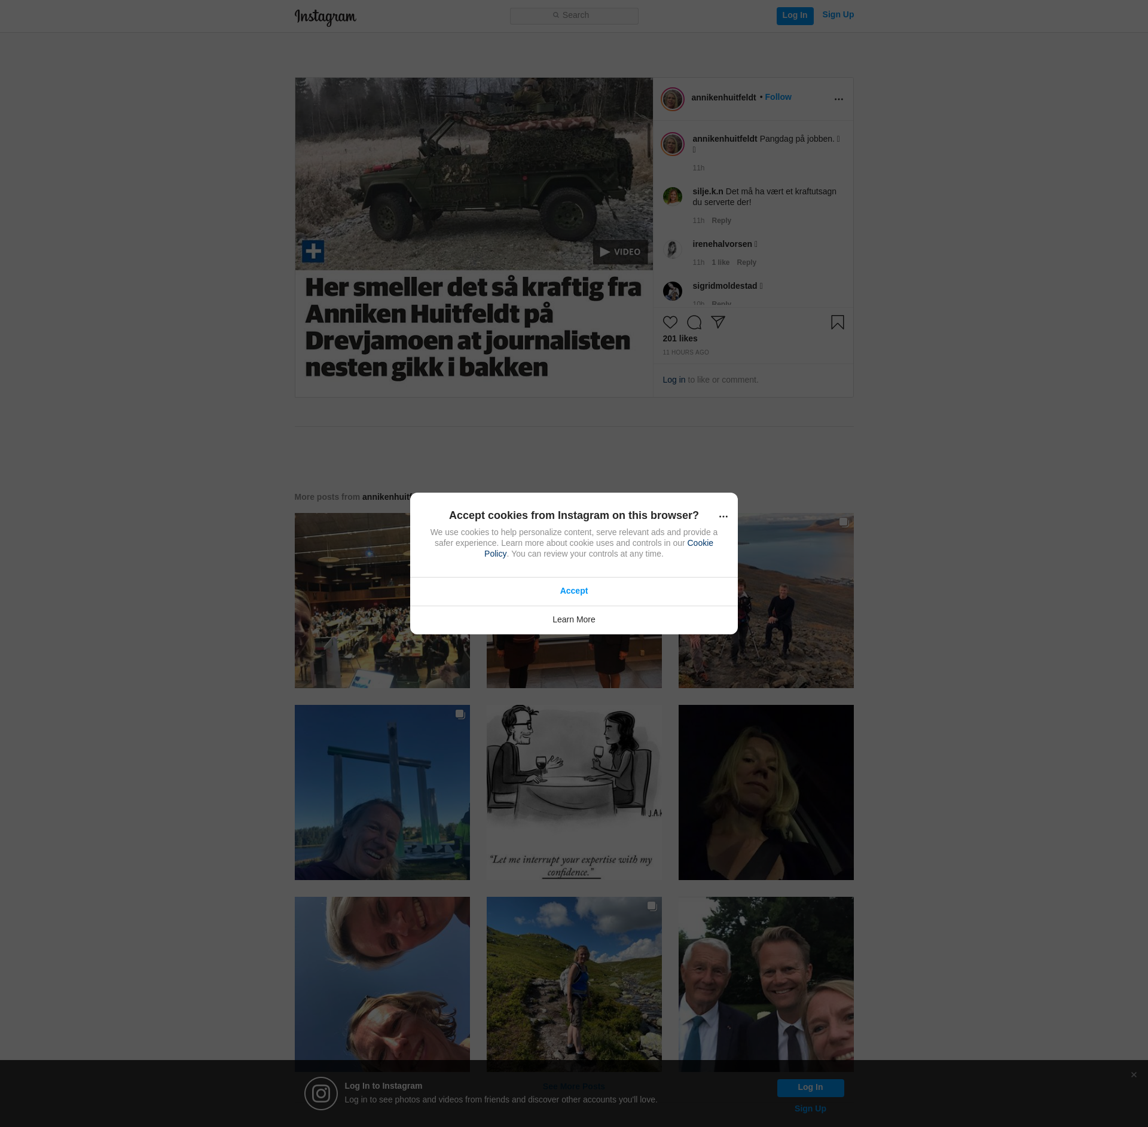The image size is (1148, 1127).
Task: Click the top Sign Up link
Action: click(838, 15)
